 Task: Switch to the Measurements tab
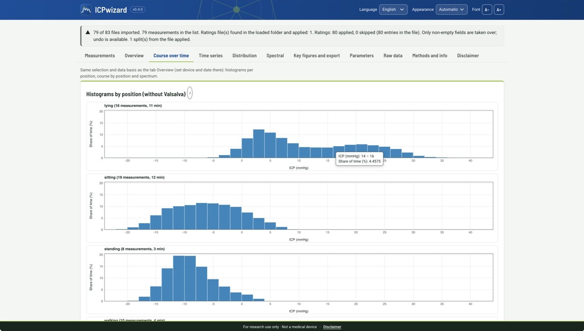[x=100, y=55]
